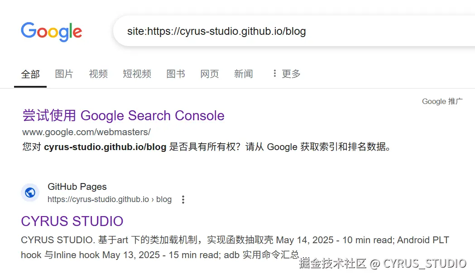Stay on the 全部 results tab
The width and height of the screenshot is (475, 278).
[30, 74]
